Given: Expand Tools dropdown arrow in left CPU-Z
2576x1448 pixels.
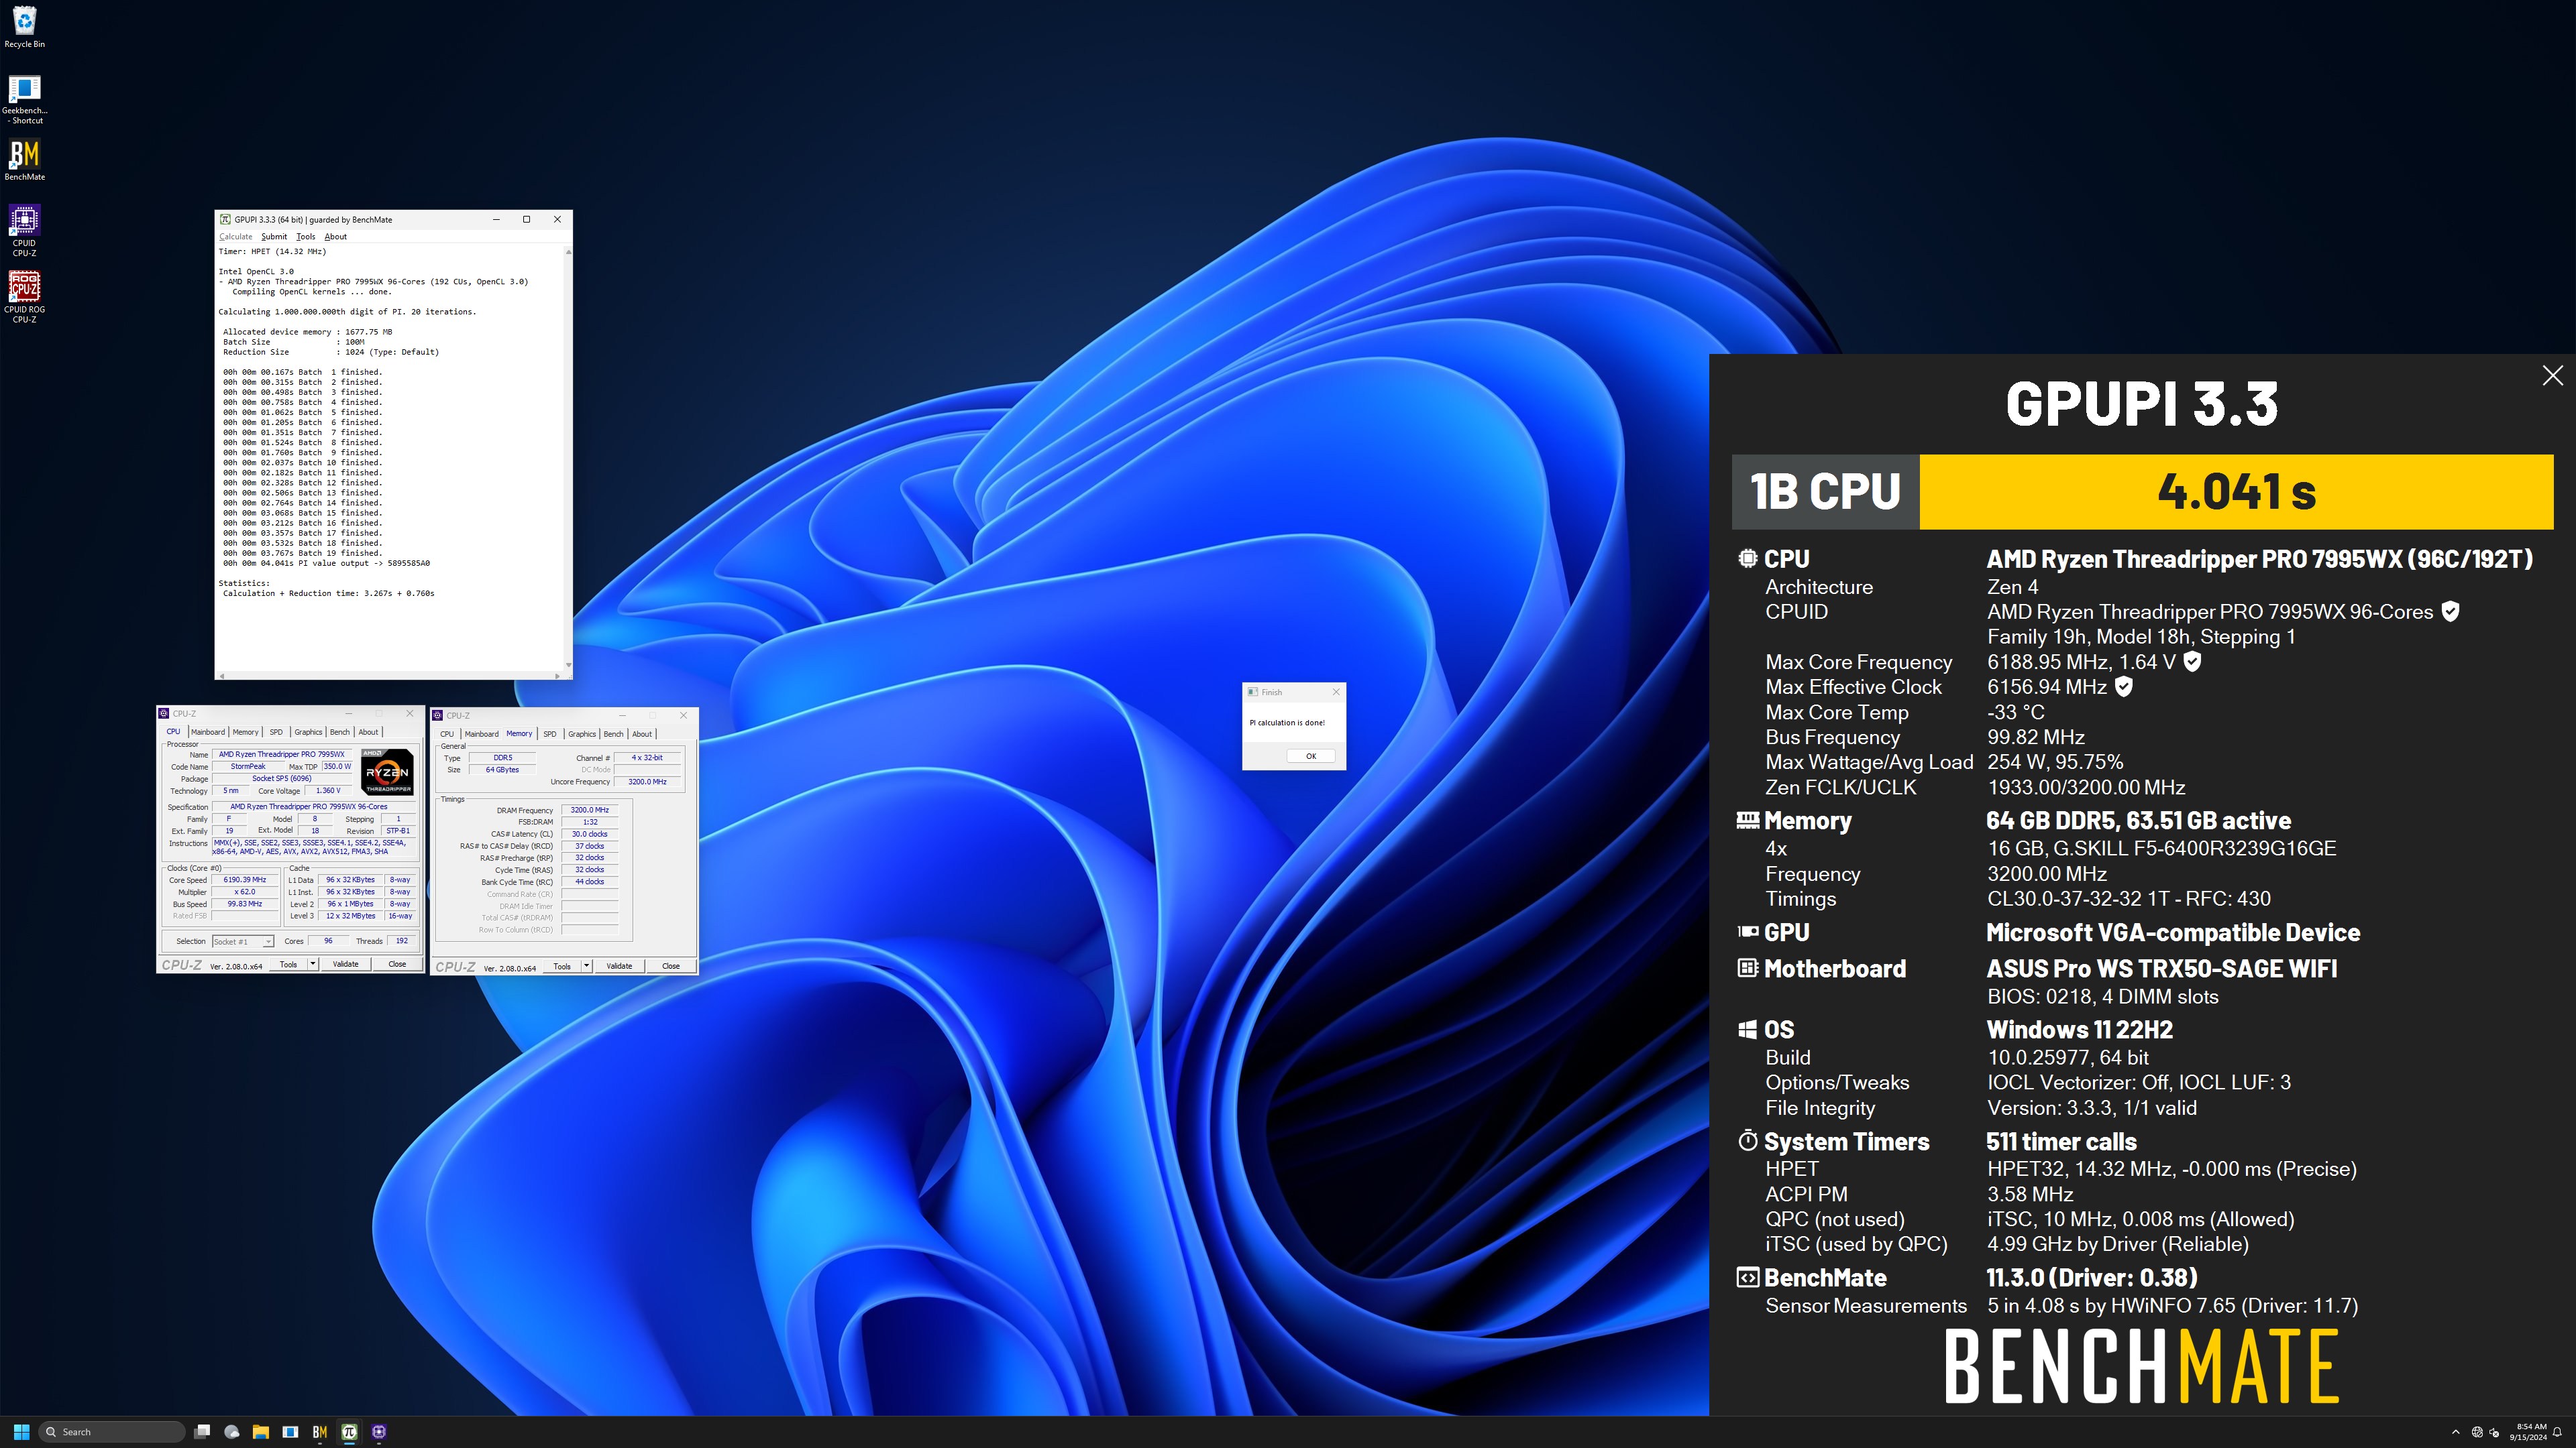Looking at the screenshot, I should (313, 965).
